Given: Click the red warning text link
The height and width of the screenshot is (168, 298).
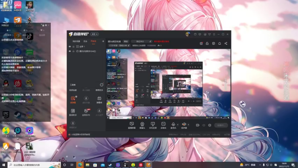Looking at the screenshot, I should click(162, 41).
